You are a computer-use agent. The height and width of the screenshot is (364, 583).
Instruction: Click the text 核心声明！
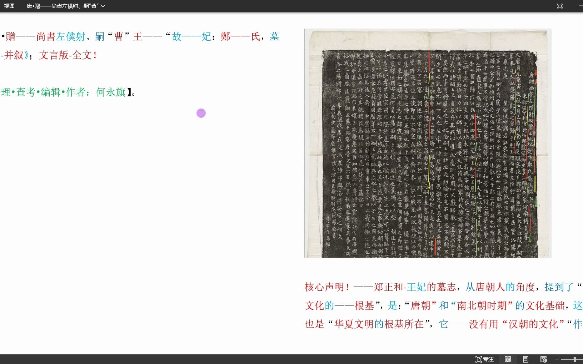328,287
